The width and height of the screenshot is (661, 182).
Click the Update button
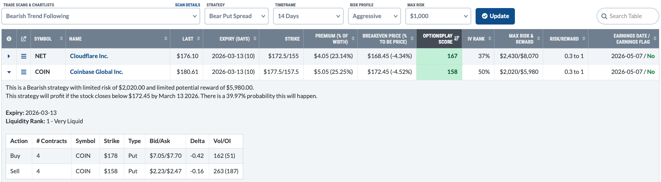tap(495, 16)
